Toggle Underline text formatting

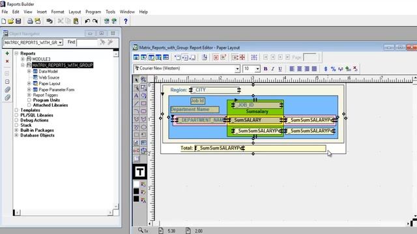tap(280, 69)
